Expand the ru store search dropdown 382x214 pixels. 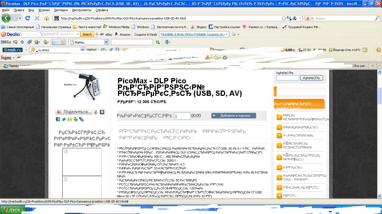pyautogui.click(x=82, y=50)
